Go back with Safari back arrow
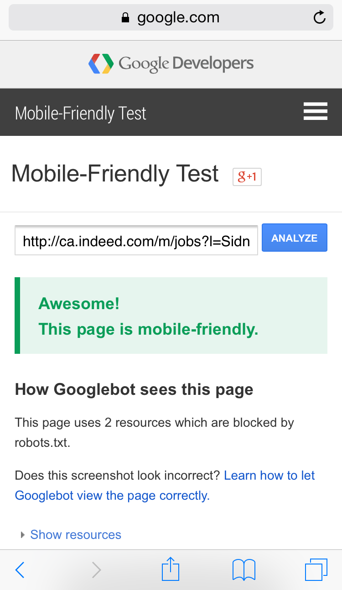Viewport: 342px width, 590px height. tap(20, 570)
